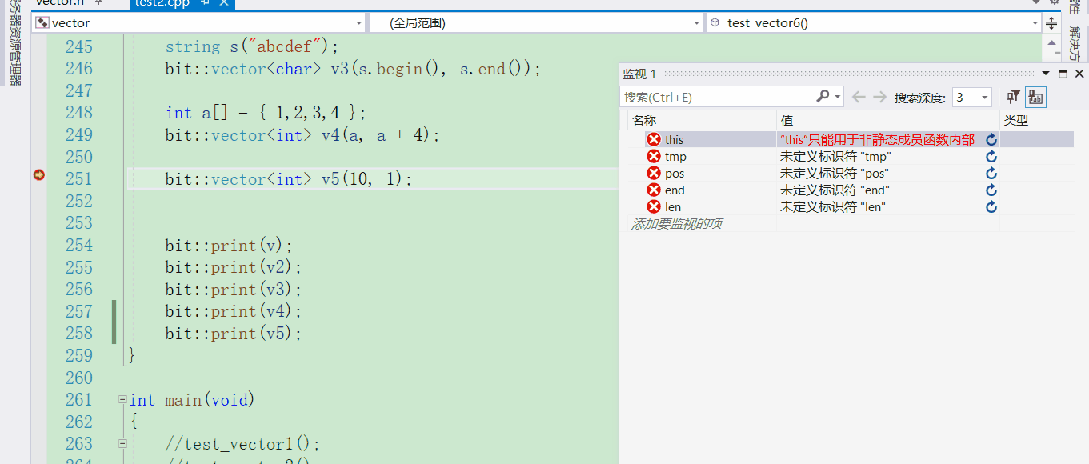Select the 'end' watch row name

675,190
